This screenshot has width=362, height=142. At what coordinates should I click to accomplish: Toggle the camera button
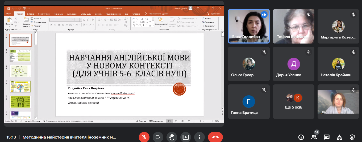[158, 137]
